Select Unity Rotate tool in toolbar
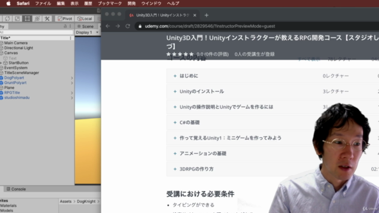Image resolution: width=379 pixels, height=213 pixels. click(8, 18)
